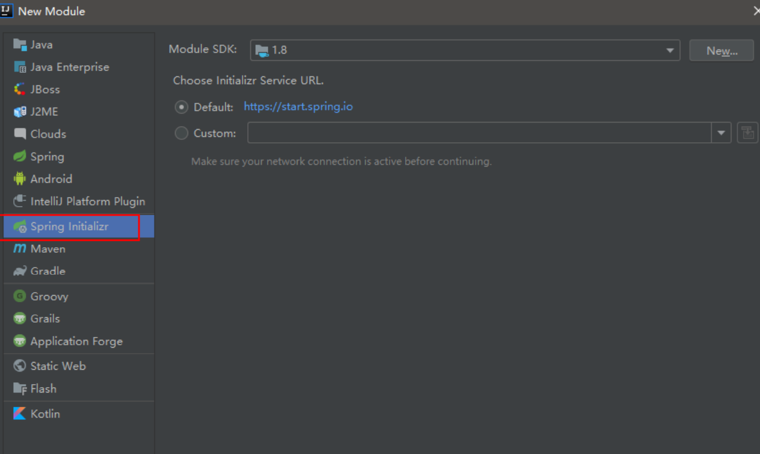Viewport: 760px width, 454px height.
Task: Click the IntelliJ Platform Plugin icon
Action: [x=20, y=201]
